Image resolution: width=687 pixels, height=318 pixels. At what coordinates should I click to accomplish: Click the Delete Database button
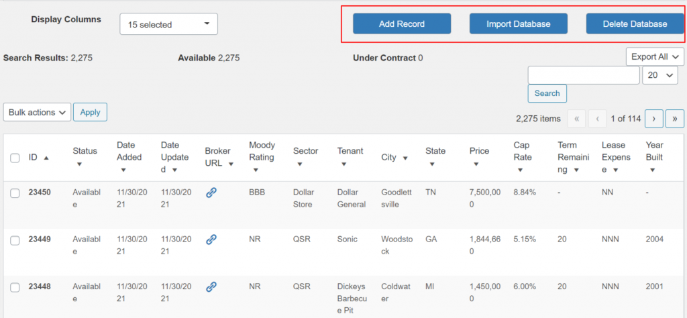pos(635,23)
